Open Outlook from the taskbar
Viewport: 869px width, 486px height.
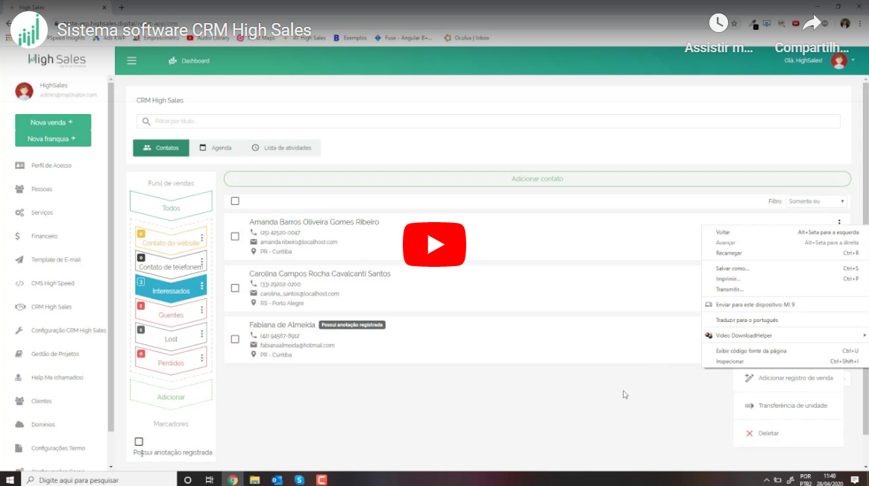pyautogui.click(x=277, y=480)
